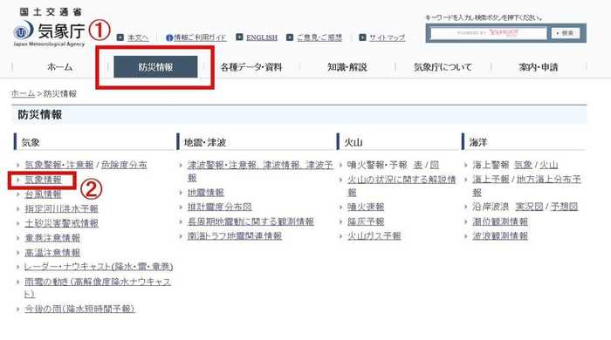611x340 pixels.
Task: Click the square icon beside サイトマップ
Action: coord(362,37)
